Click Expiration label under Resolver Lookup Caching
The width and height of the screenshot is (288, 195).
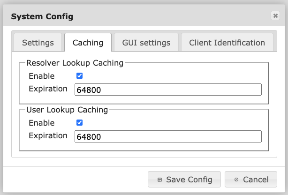[x=48, y=89]
